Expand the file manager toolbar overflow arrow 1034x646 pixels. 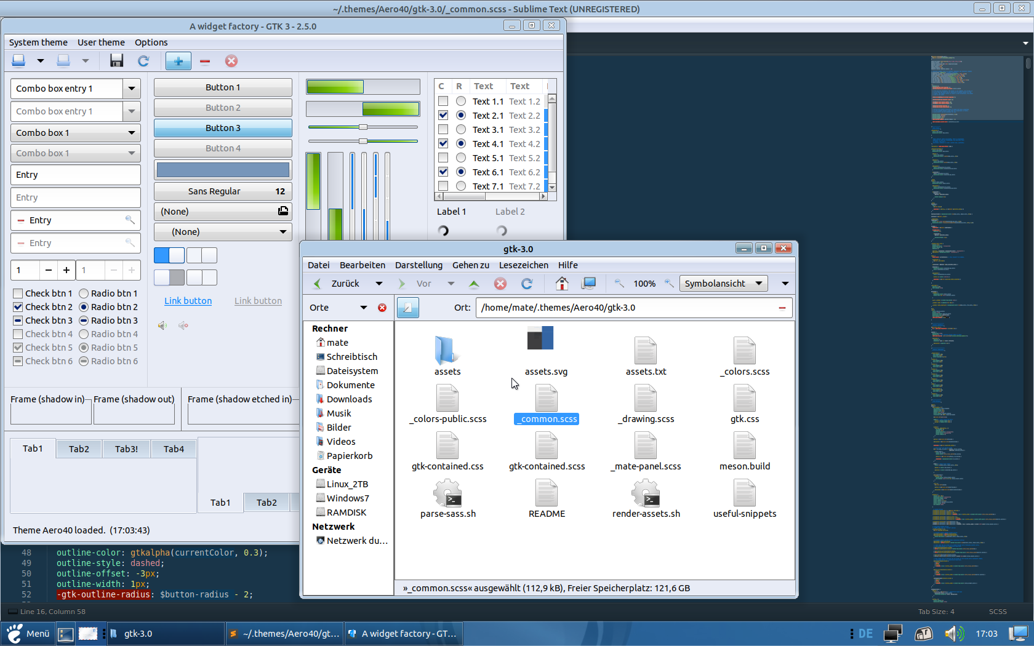coord(785,284)
